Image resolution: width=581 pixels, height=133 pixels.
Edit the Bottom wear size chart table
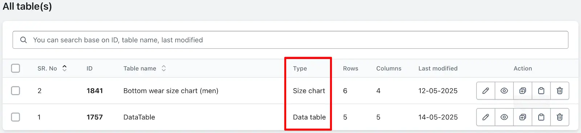pyautogui.click(x=486, y=91)
